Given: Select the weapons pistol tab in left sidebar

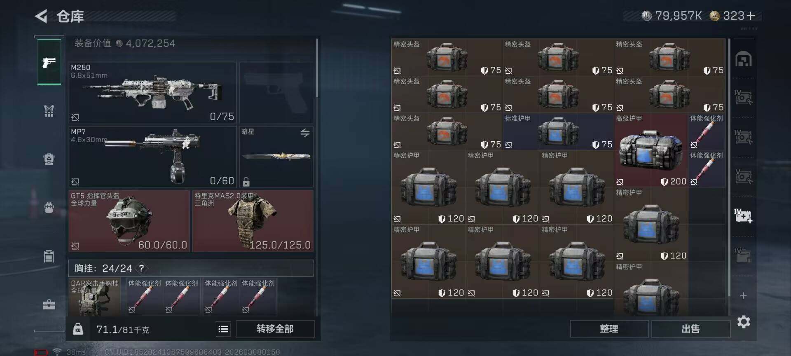Looking at the screenshot, I should 49,62.
